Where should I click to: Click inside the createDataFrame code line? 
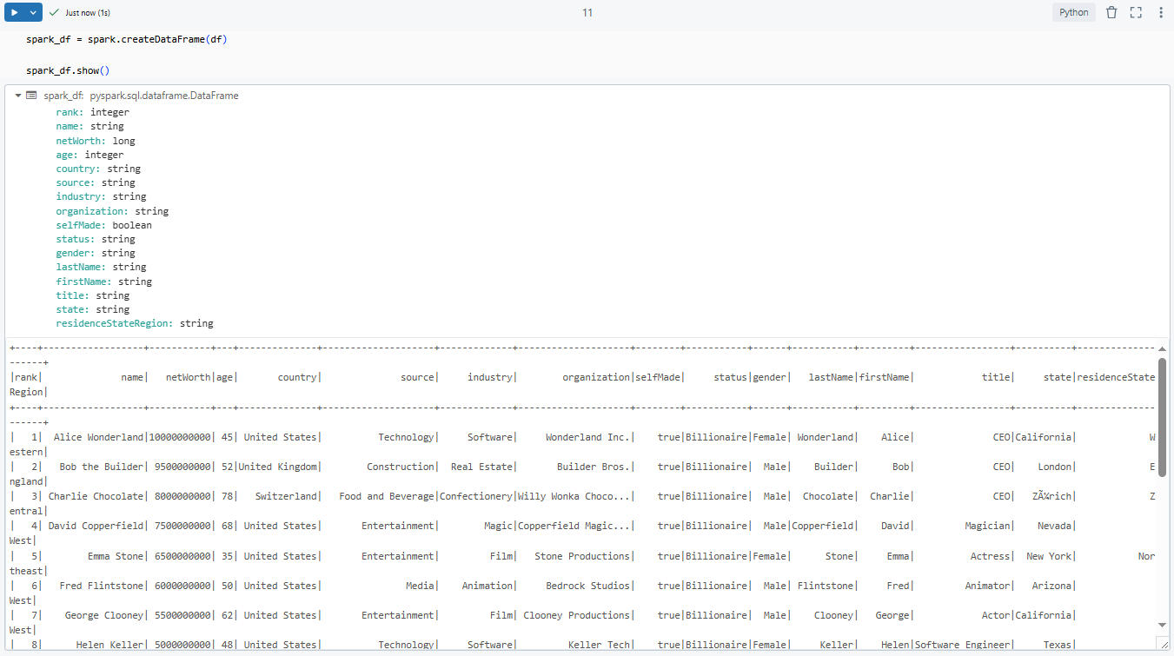click(x=126, y=38)
